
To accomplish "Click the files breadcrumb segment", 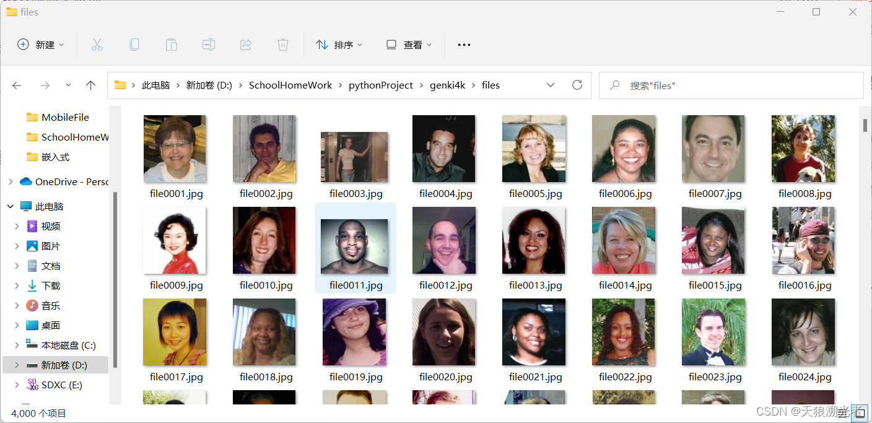I will (x=490, y=85).
